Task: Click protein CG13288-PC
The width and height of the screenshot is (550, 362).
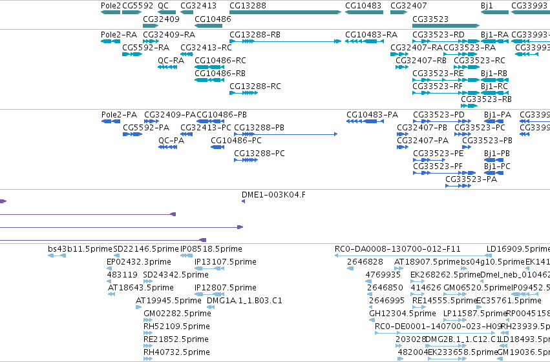Action: tap(246, 160)
